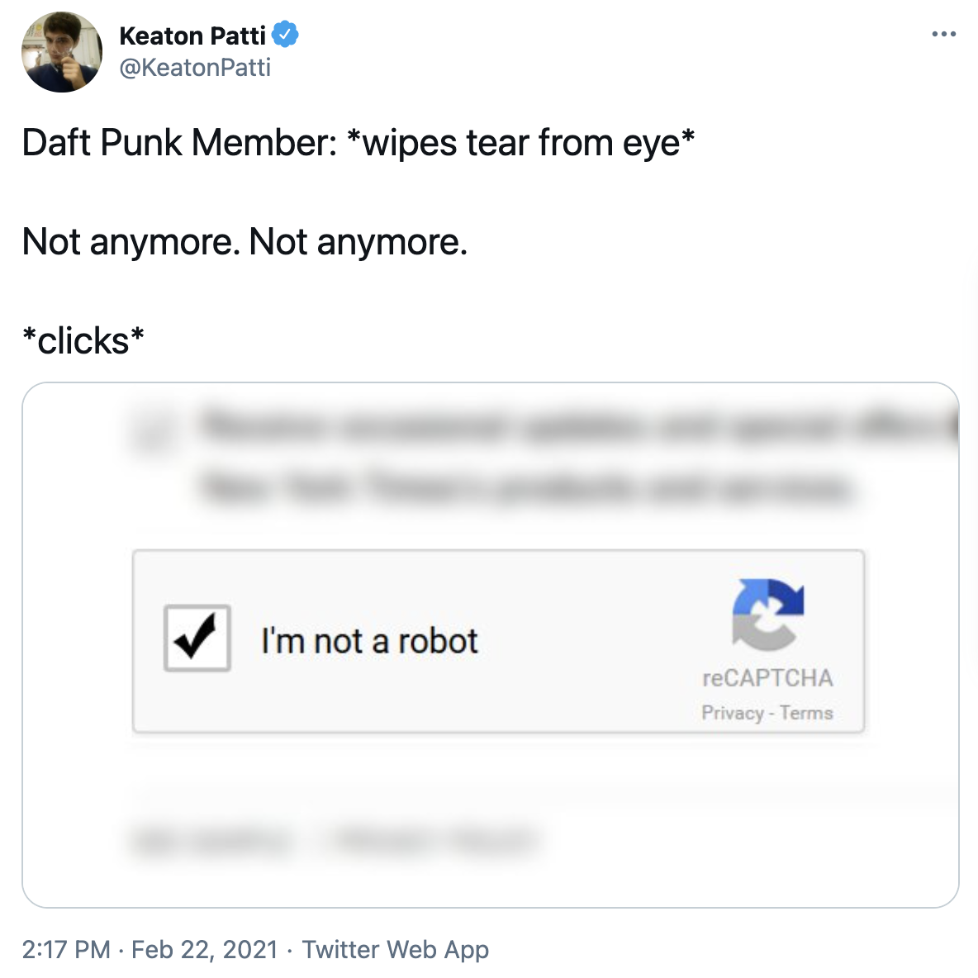The image size is (978, 978).
Task: Click the reCAPTCHA arrows logo icon
Action: pos(767,614)
